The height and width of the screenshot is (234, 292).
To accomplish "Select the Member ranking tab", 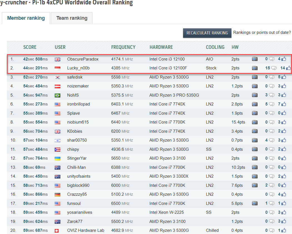I will point(26,18).
